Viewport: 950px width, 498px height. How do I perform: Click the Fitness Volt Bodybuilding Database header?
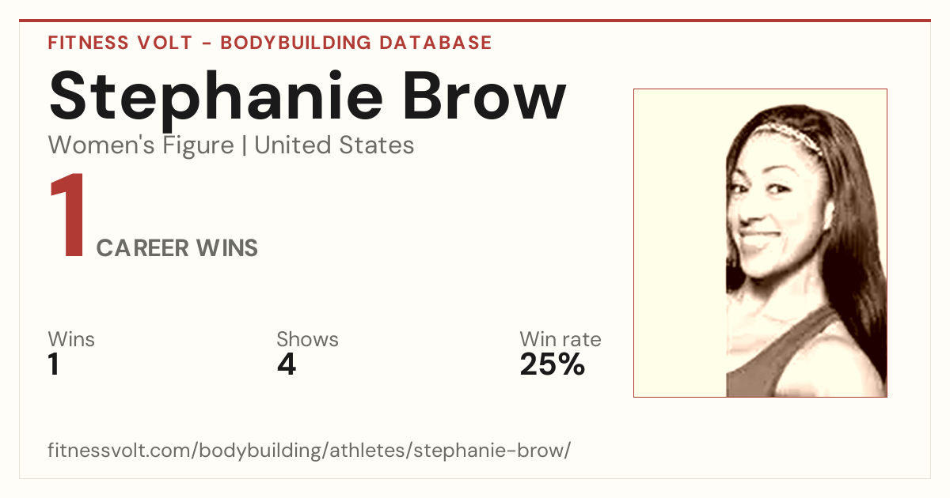click(x=270, y=43)
